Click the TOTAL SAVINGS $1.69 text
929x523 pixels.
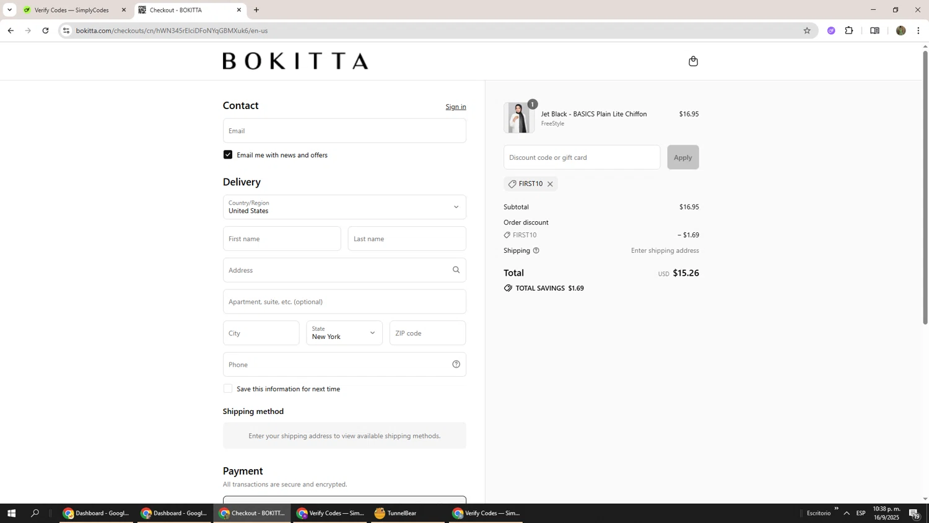point(550,288)
